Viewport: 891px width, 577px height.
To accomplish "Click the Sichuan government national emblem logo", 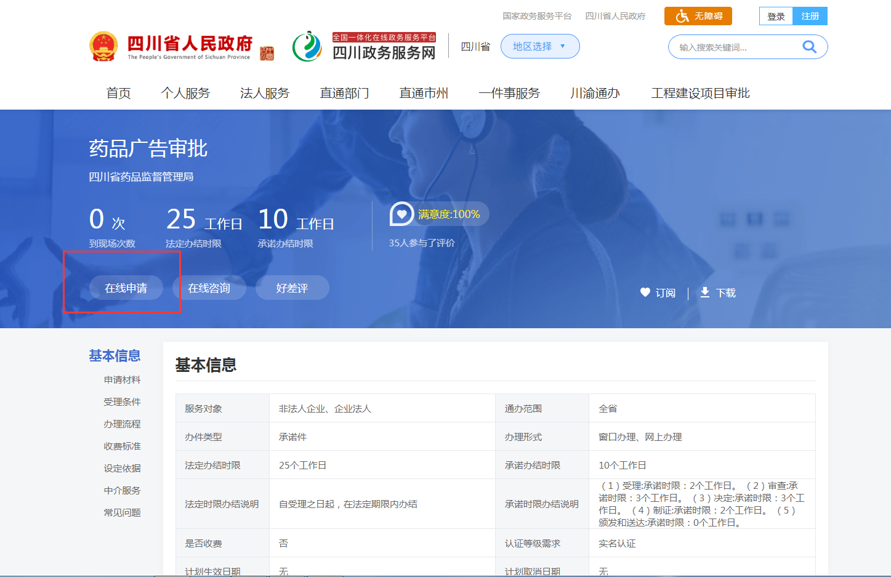I will tap(103, 47).
